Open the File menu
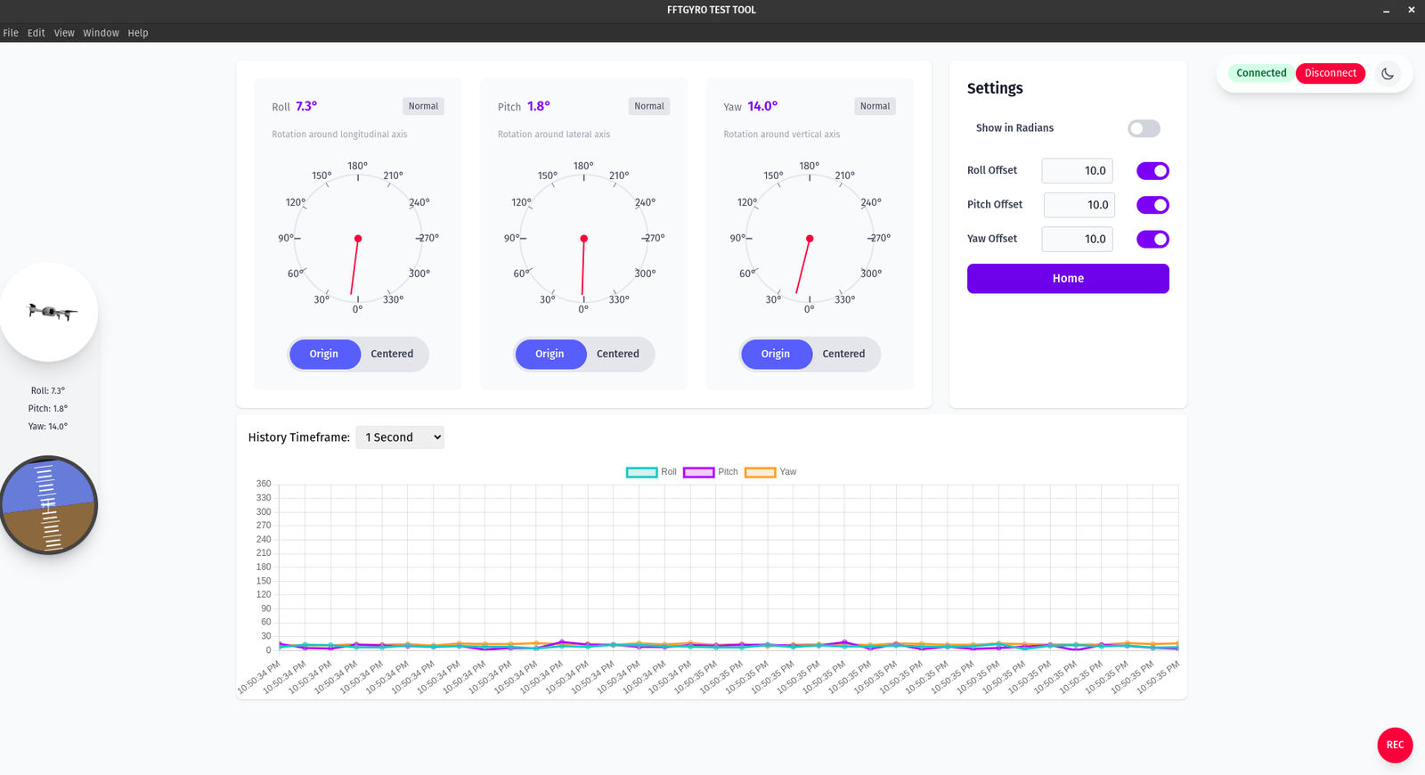Image resolution: width=1425 pixels, height=775 pixels. 11,33
